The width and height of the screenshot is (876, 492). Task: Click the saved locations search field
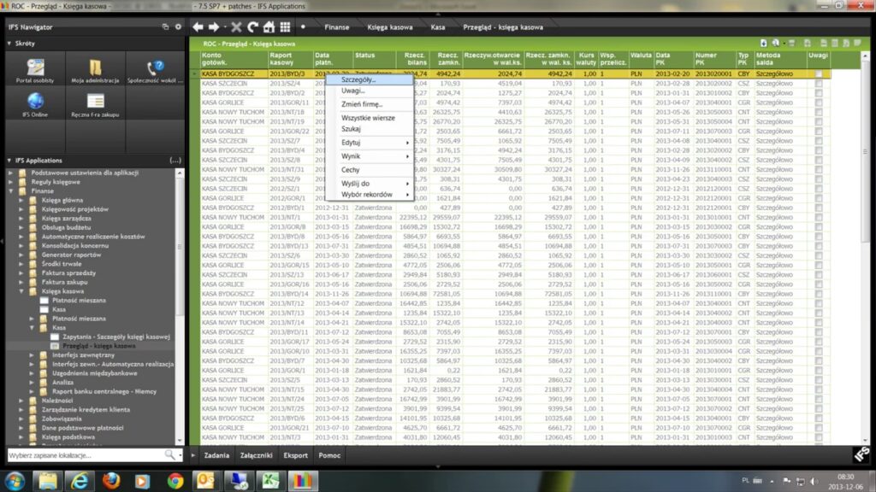(86, 455)
